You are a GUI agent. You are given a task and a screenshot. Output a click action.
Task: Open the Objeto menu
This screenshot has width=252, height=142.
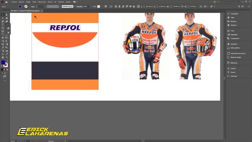click(28, 2)
